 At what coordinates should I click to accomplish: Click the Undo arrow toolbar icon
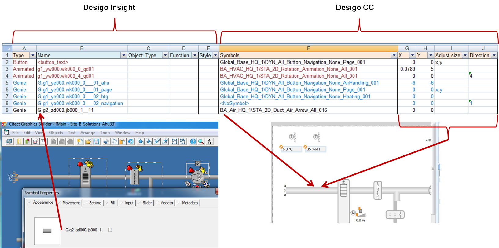pos(131,141)
